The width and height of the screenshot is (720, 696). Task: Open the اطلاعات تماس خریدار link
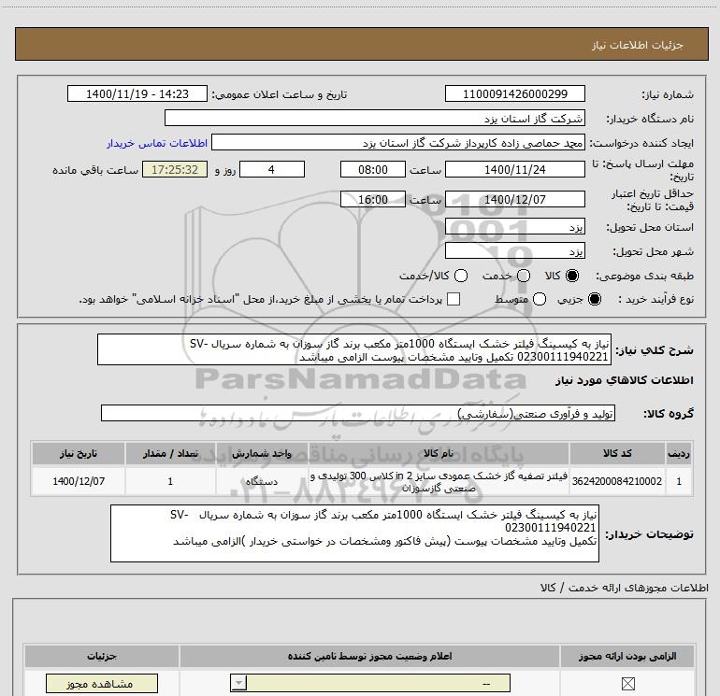[157, 143]
